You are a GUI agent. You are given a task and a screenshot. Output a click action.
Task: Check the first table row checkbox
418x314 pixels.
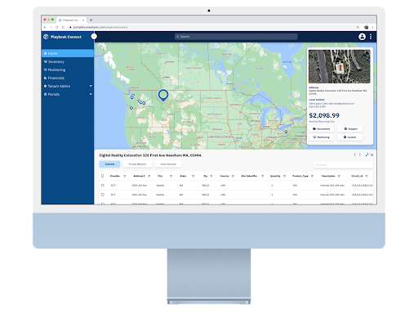103,186
